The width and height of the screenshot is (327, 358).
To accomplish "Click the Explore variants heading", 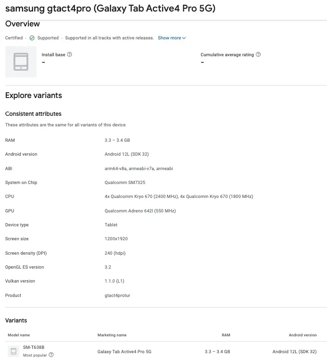I will tap(34, 95).
